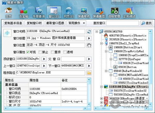This screenshot has height=113, width=155.
Task: Toggle the 禁止 checkbox
Action: [40, 52]
